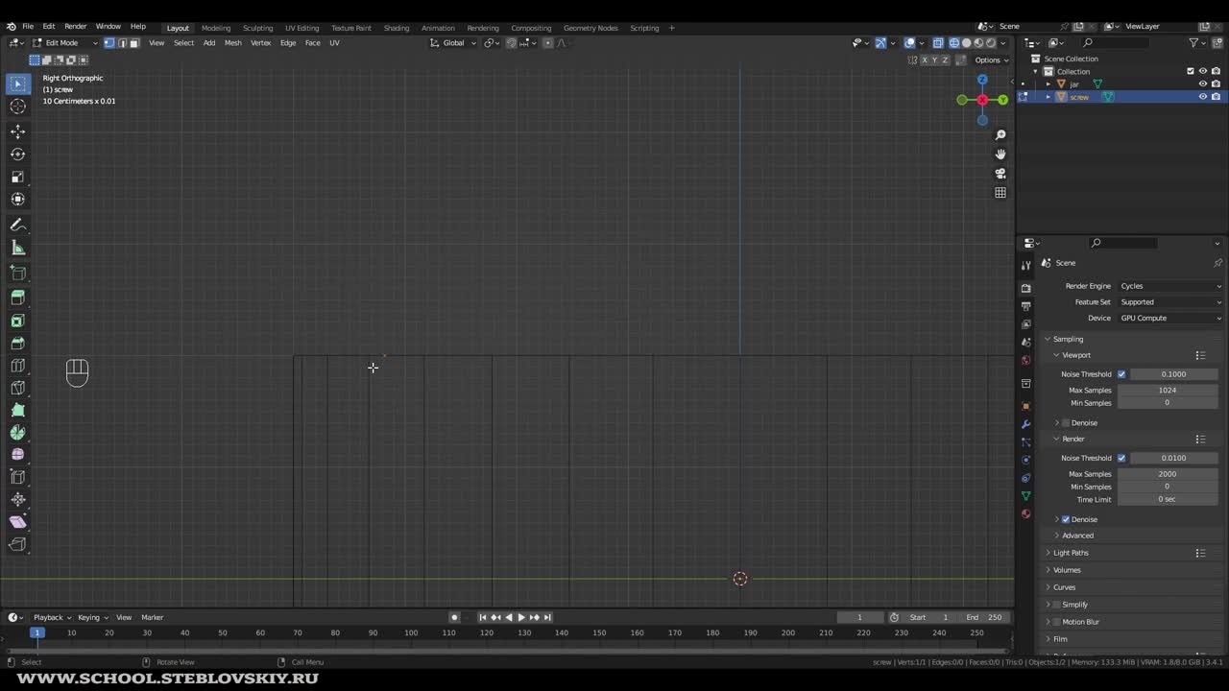Pick the Knife tool
The image size is (1229, 691).
(17, 388)
